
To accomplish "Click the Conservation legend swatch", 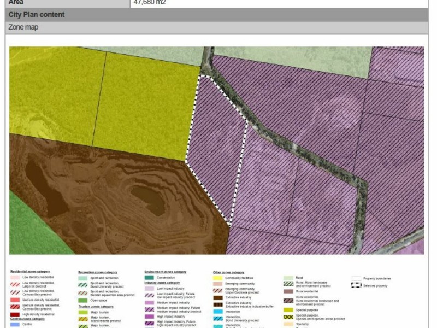I will pyautogui.click(x=149, y=278).
